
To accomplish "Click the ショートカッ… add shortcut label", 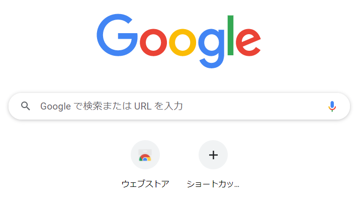I will pyautogui.click(x=213, y=184).
